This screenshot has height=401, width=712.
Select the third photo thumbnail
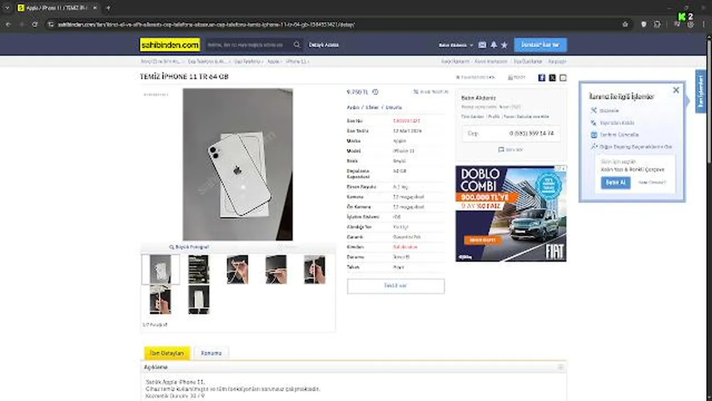click(x=238, y=269)
